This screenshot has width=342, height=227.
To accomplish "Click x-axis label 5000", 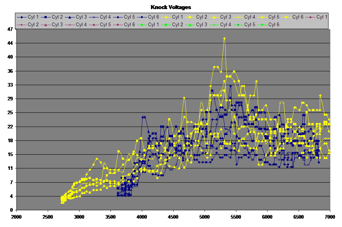I will coord(205,217).
